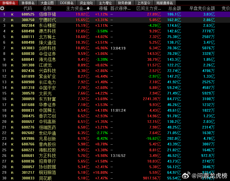The height and width of the screenshot is (181, 230).
Task: Select row number 12 in the ranking
Action: [4, 77]
